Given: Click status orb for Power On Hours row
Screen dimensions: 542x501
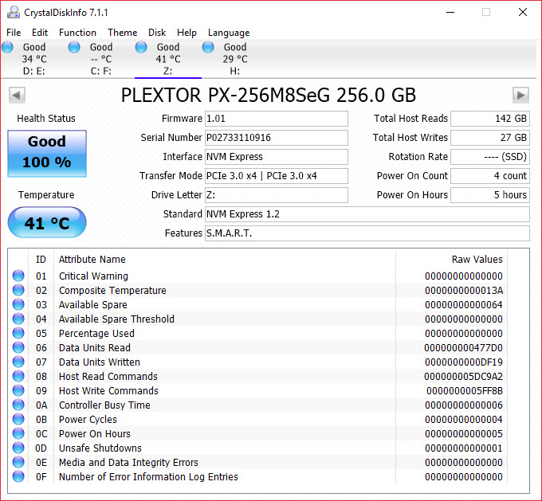Looking at the screenshot, I should [18, 433].
